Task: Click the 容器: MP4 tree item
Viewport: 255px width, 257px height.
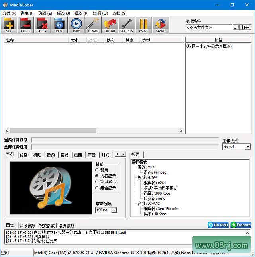Action: [146, 167]
